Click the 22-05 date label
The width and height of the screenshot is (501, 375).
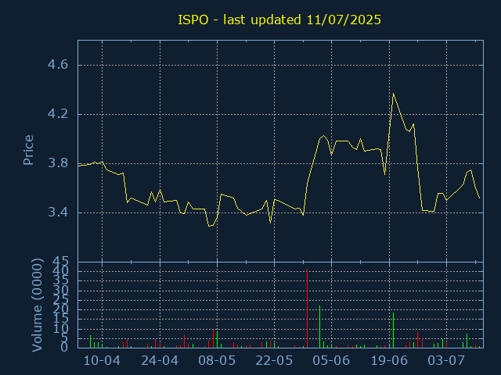pyautogui.click(x=274, y=361)
